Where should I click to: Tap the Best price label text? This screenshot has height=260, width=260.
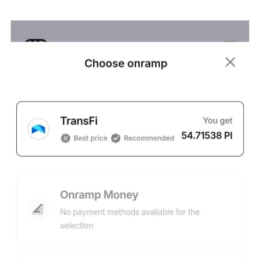90,138
